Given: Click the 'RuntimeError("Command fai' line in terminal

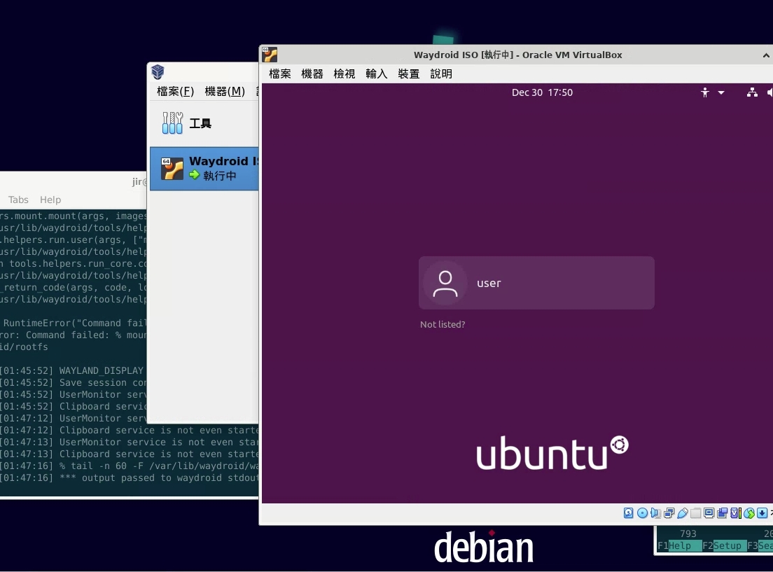Looking at the screenshot, I should 75,323.
